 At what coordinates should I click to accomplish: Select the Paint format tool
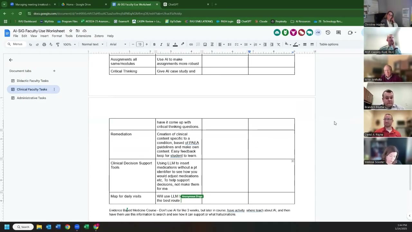58,44
